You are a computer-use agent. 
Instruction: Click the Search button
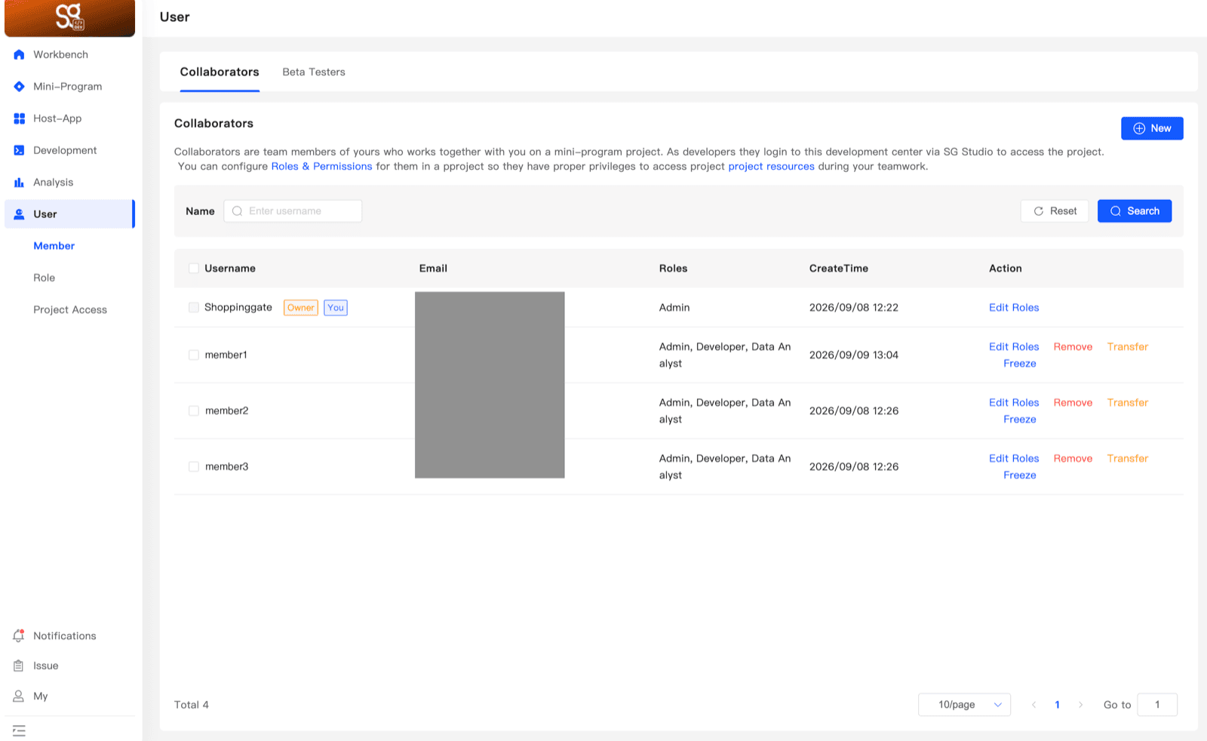pyautogui.click(x=1135, y=211)
